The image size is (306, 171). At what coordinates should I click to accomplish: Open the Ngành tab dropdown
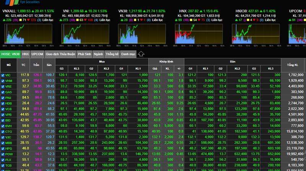pos(98,54)
